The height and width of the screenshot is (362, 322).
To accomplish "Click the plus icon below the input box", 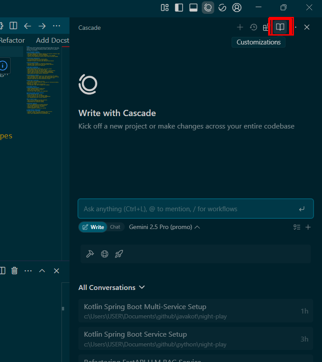I will pos(308,227).
